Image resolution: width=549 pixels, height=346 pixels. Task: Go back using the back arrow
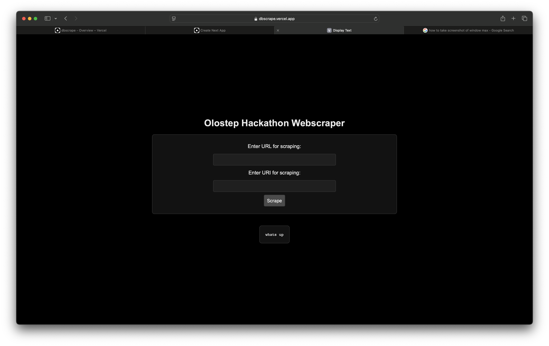[x=66, y=19]
